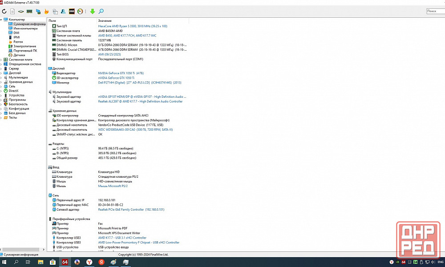Click the magnifier search icon in toolbar
This screenshot has height=267, width=445.
pos(101,11)
